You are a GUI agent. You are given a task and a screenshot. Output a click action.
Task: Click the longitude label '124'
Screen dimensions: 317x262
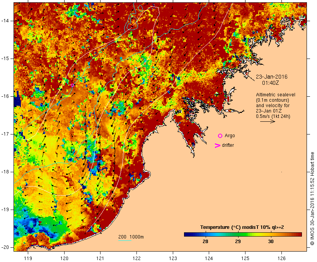click(x=209, y=259)
